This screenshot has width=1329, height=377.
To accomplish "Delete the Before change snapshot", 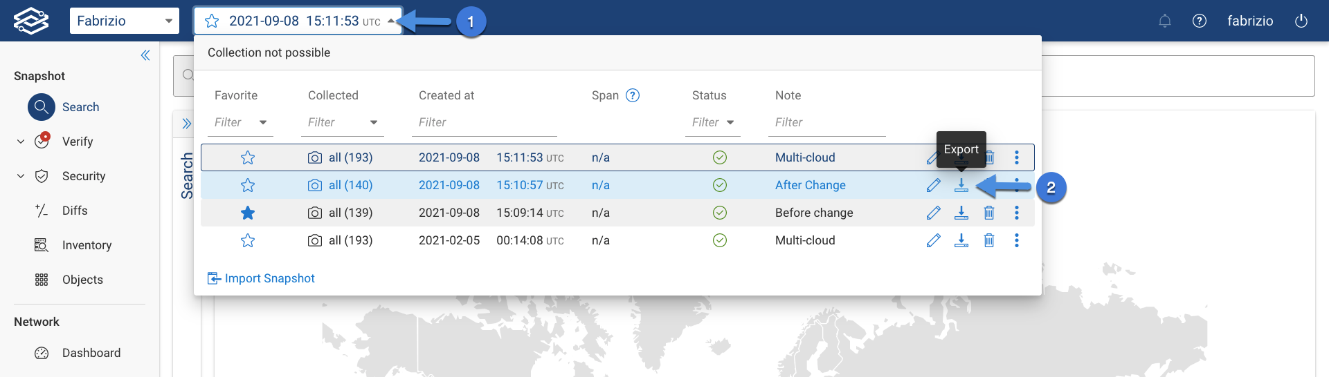I will [989, 213].
